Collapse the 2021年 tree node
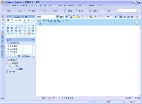142x104 pixels. pos(7,63)
